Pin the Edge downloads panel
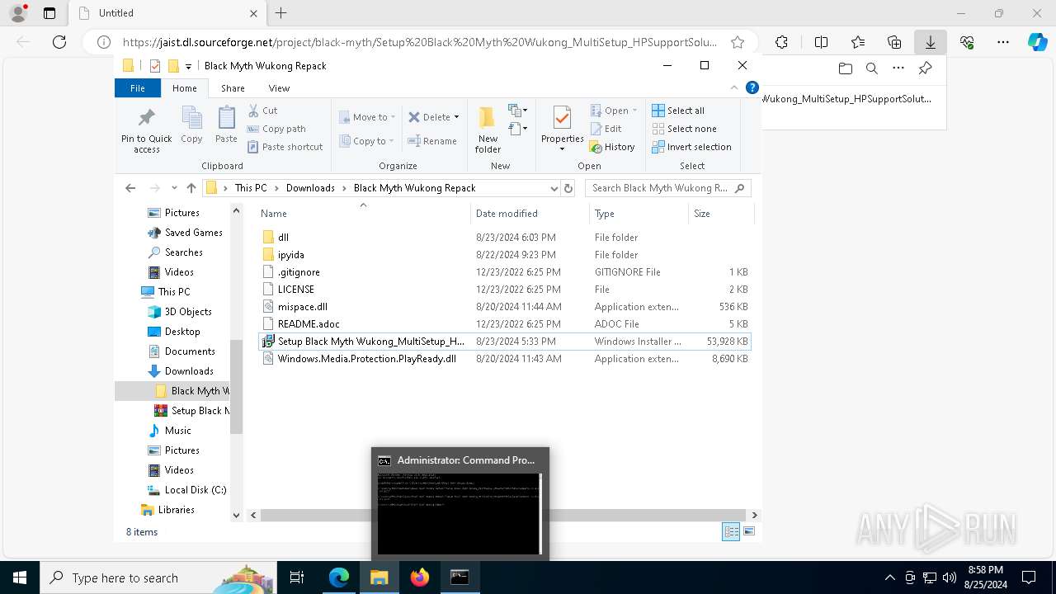The width and height of the screenshot is (1056, 594). (925, 68)
